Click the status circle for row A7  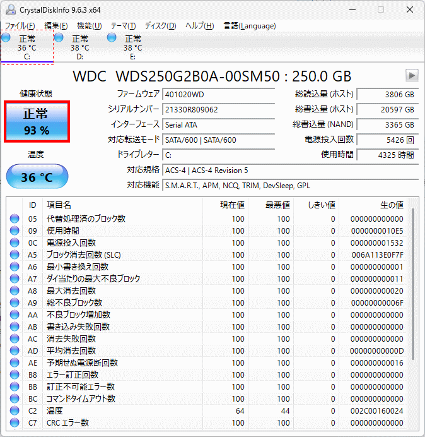(15, 278)
